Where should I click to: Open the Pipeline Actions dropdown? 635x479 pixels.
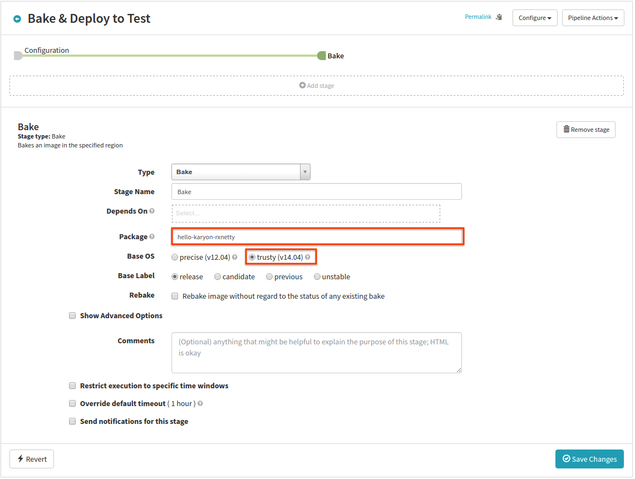tap(593, 18)
